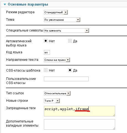
Task: Click the Новые строки label
Action: pos(17,101)
